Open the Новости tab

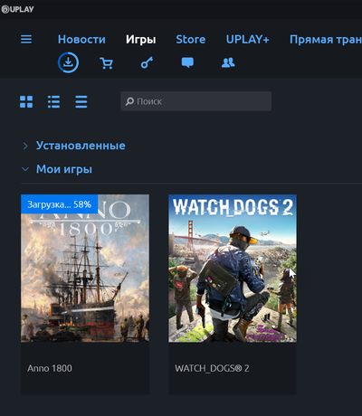(x=81, y=39)
